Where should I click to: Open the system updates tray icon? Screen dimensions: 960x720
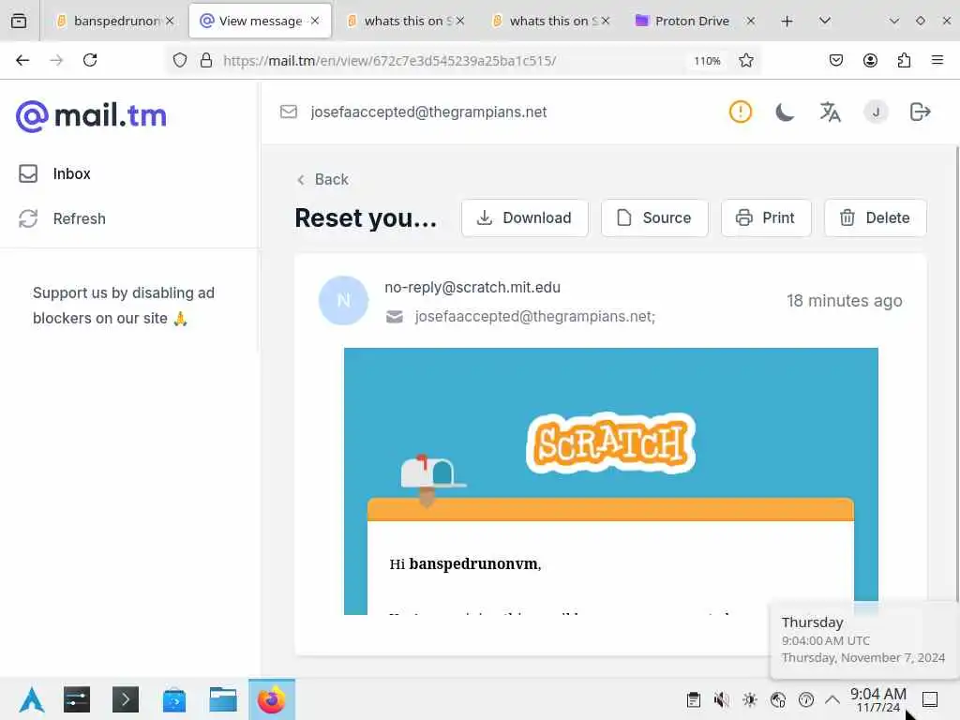pyautogui.click(x=806, y=699)
